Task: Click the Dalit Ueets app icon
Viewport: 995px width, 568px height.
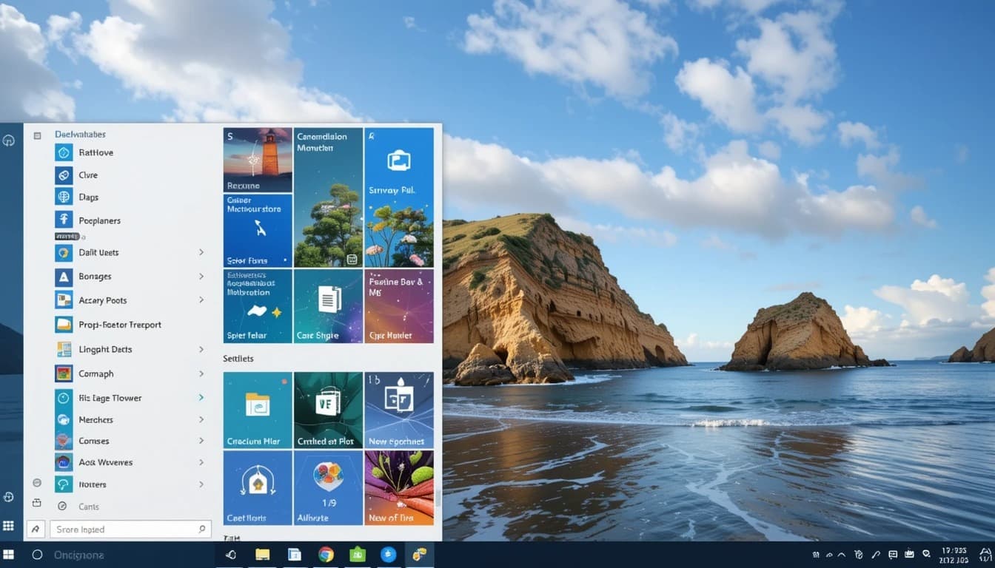Action: click(x=64, y=253)
